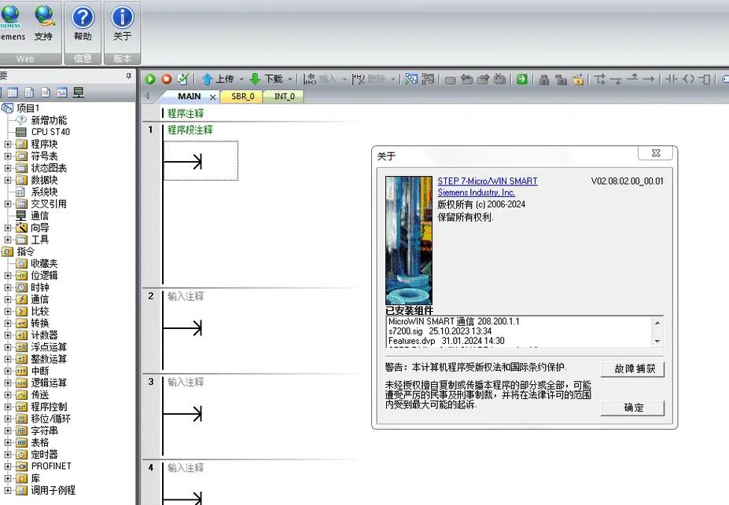Expand the 位逻辑 (Bit Logic) instruction folder

(x=8, y=276)
